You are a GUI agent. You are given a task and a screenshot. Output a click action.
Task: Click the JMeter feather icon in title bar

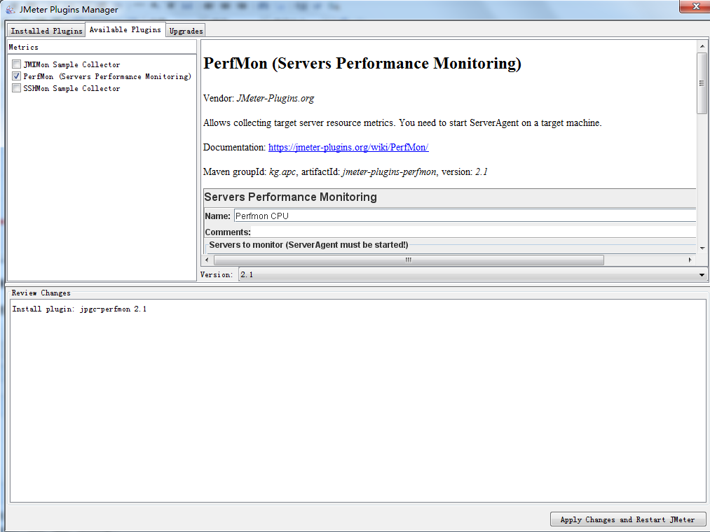point(11,9)
